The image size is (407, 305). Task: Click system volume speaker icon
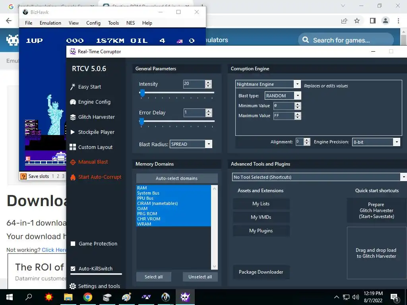[356, 297]
